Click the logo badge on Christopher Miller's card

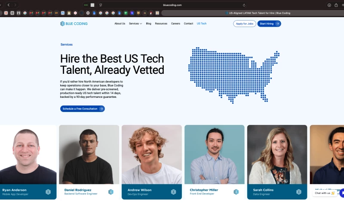click(236, 192)
